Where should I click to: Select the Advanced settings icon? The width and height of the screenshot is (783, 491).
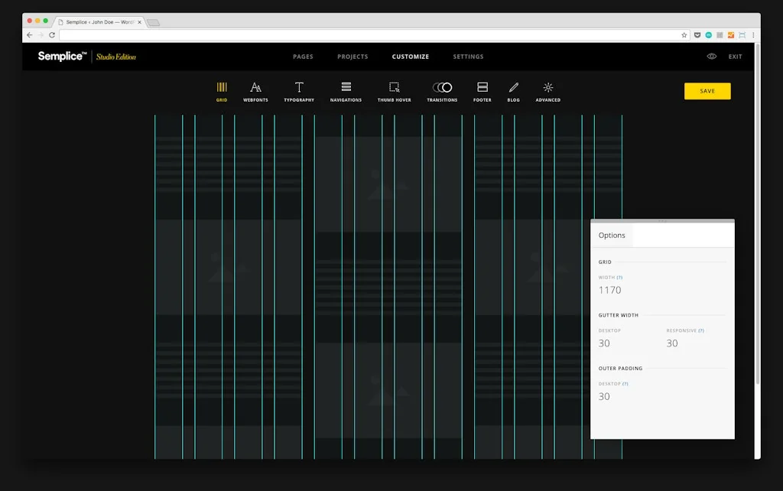click(547, 86)
